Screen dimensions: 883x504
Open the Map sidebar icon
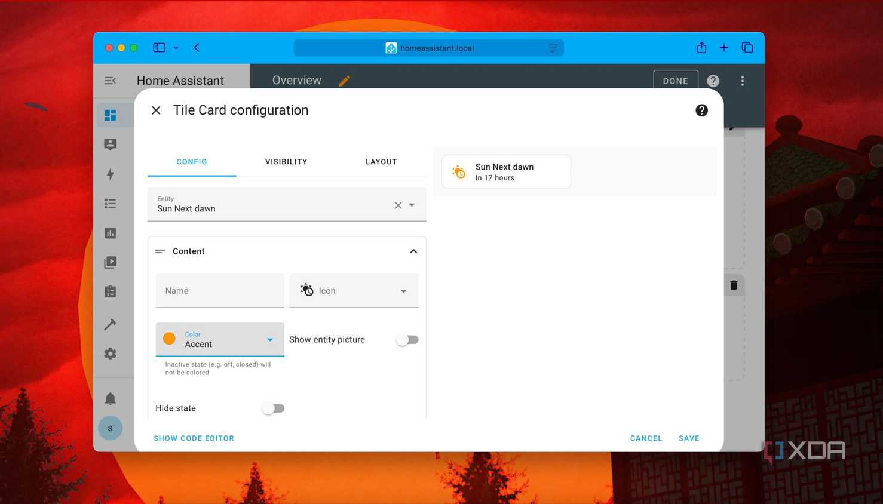tap(111, 145)
